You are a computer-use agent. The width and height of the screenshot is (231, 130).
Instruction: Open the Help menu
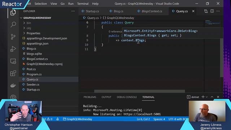point(95,4)
